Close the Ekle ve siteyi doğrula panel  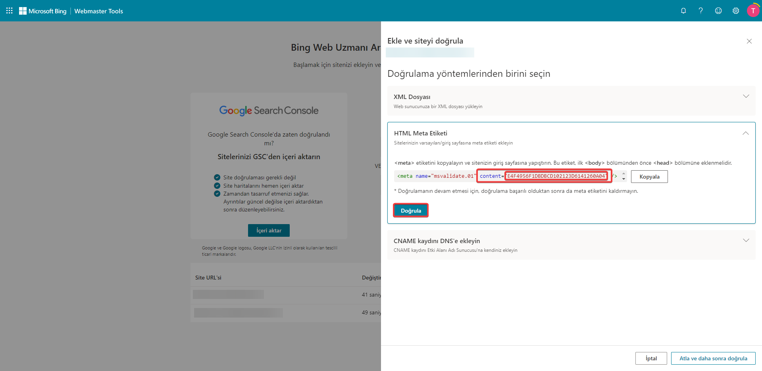tap(749, 41)
